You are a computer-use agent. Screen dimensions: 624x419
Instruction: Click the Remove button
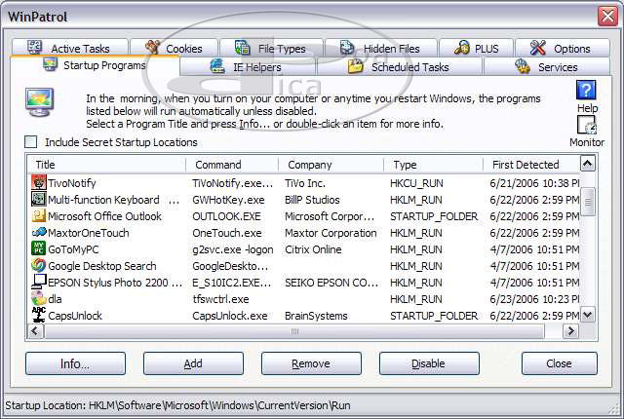(x=311, y=363)
